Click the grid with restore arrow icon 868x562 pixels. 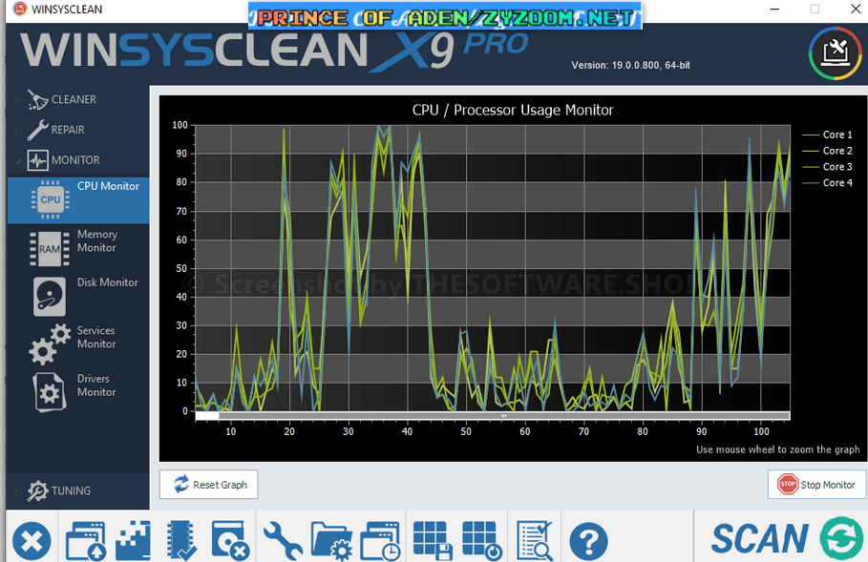tap(482, 540)
